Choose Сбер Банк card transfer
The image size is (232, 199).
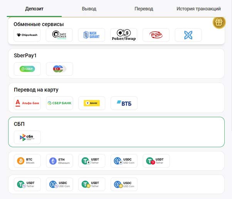pyautogui.click(x=59, y=103)
